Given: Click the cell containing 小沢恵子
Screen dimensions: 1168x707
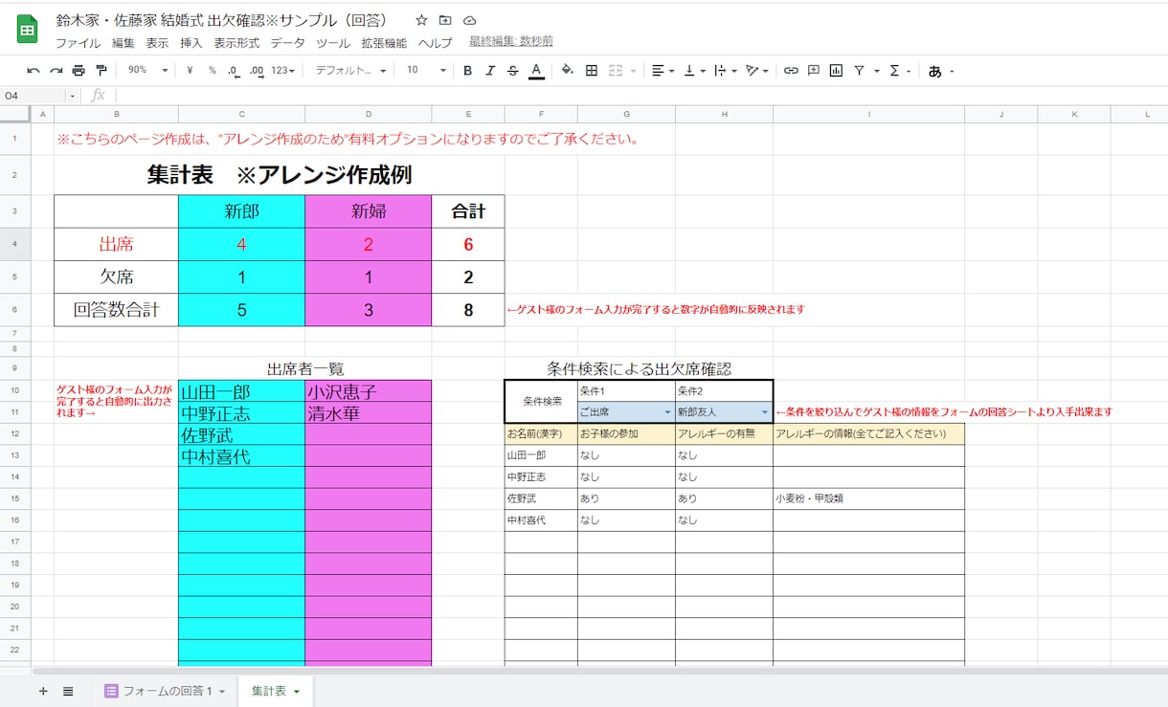Looking at the screenshot, I should [368, 391].
